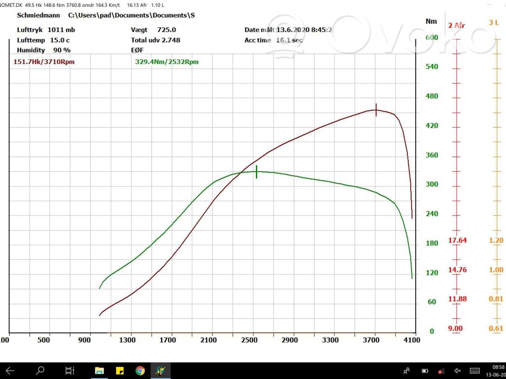Unmute the muted speaker tray icon
This screenshot has height=379, width=506.
[x=457, y=371]
